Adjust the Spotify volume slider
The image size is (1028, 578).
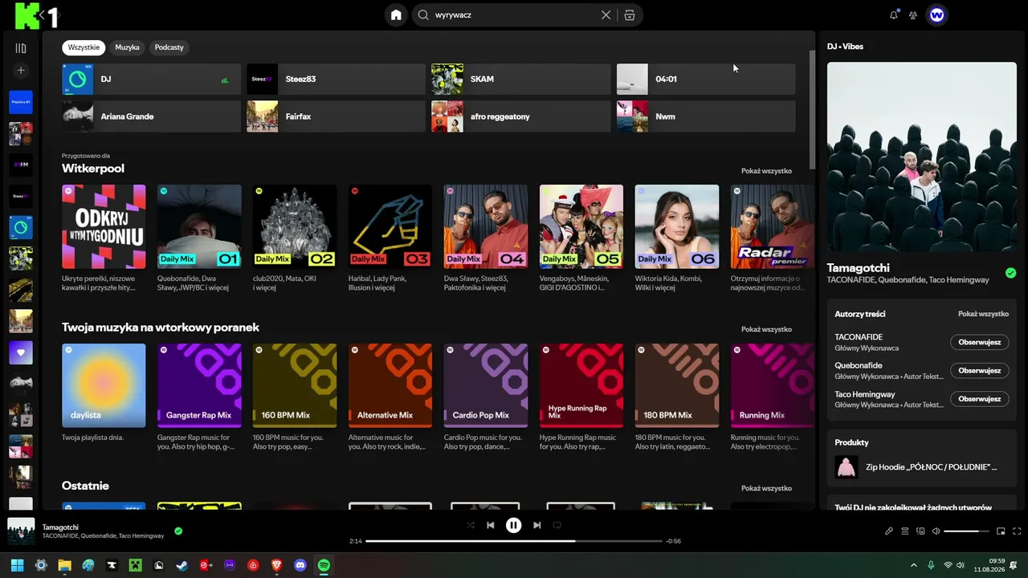[967, 531]
